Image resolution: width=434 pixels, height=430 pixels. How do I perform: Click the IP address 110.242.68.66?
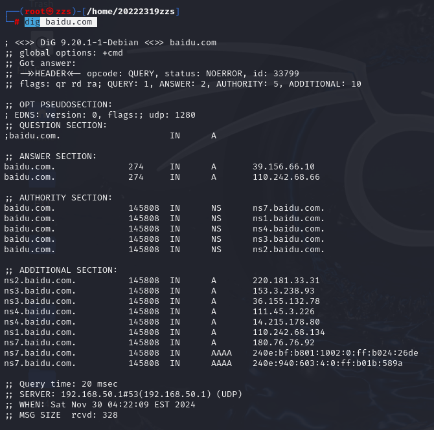[x=286, y=177]
